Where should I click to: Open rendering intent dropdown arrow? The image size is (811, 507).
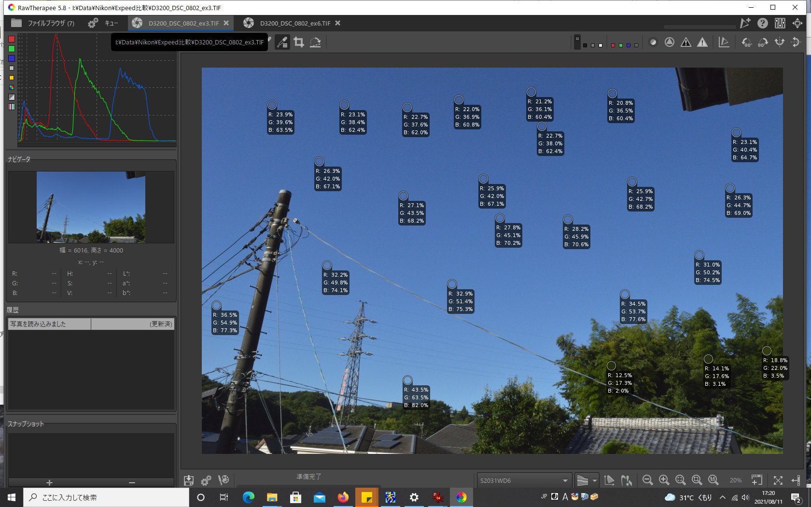click(x=595, y=480)
